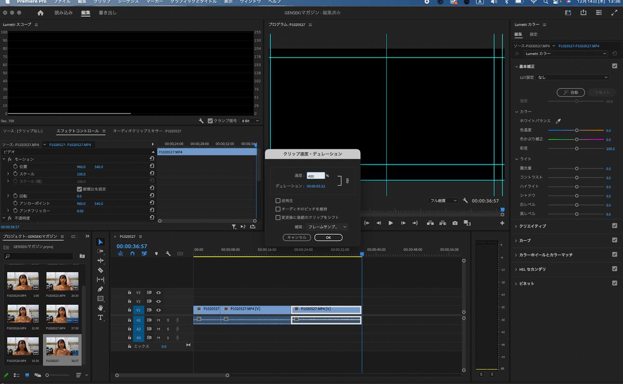Toggle Position stopwatch animation

pyautogui.click(x=15, y=167)
